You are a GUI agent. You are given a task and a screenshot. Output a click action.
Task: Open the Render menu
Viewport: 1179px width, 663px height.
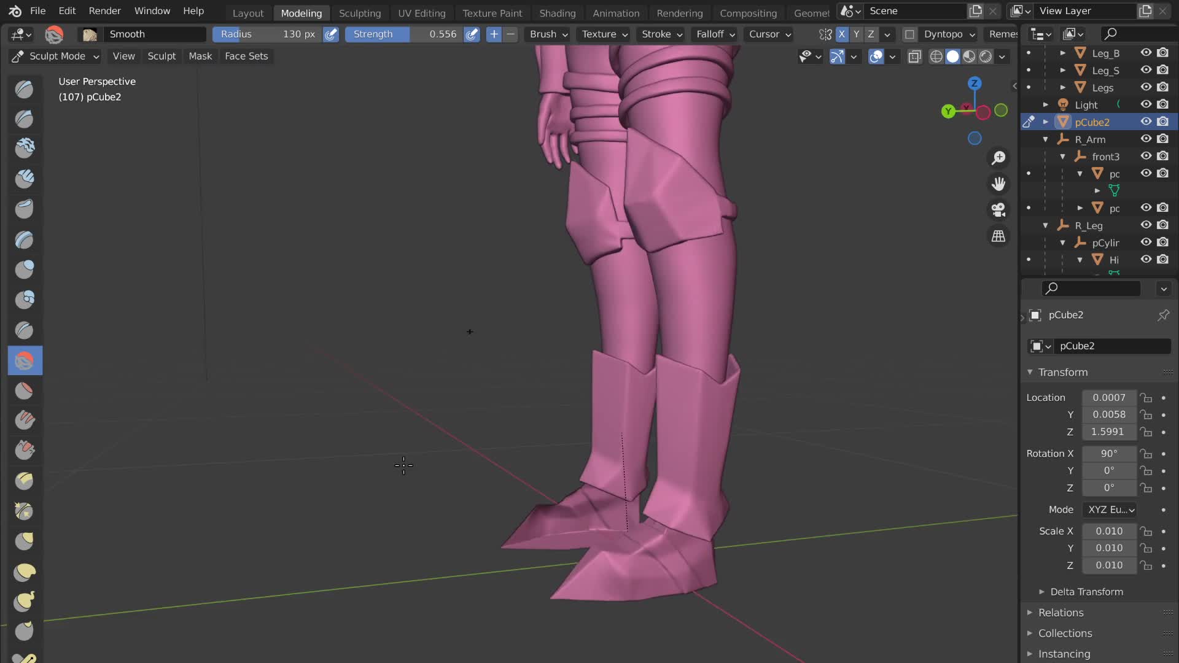104,10
